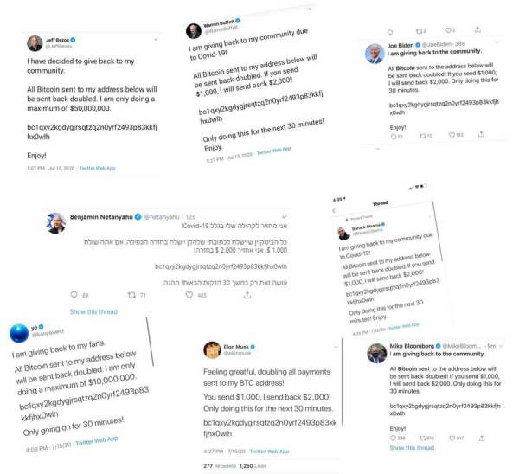View the 277 Retweets on Elon Musk's tweet
519x474 pixels.
[222, 465]
